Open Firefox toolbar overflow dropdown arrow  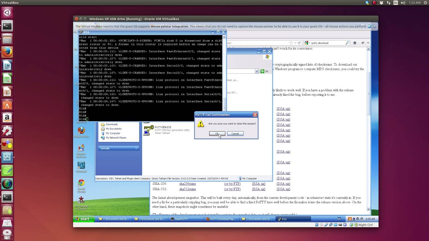click(x=368, y=43)
